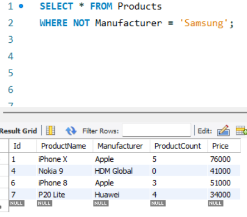The width and height of the screenshot is (247, 217).
Task: Click the insert new row icon
Action: point(241,130)
